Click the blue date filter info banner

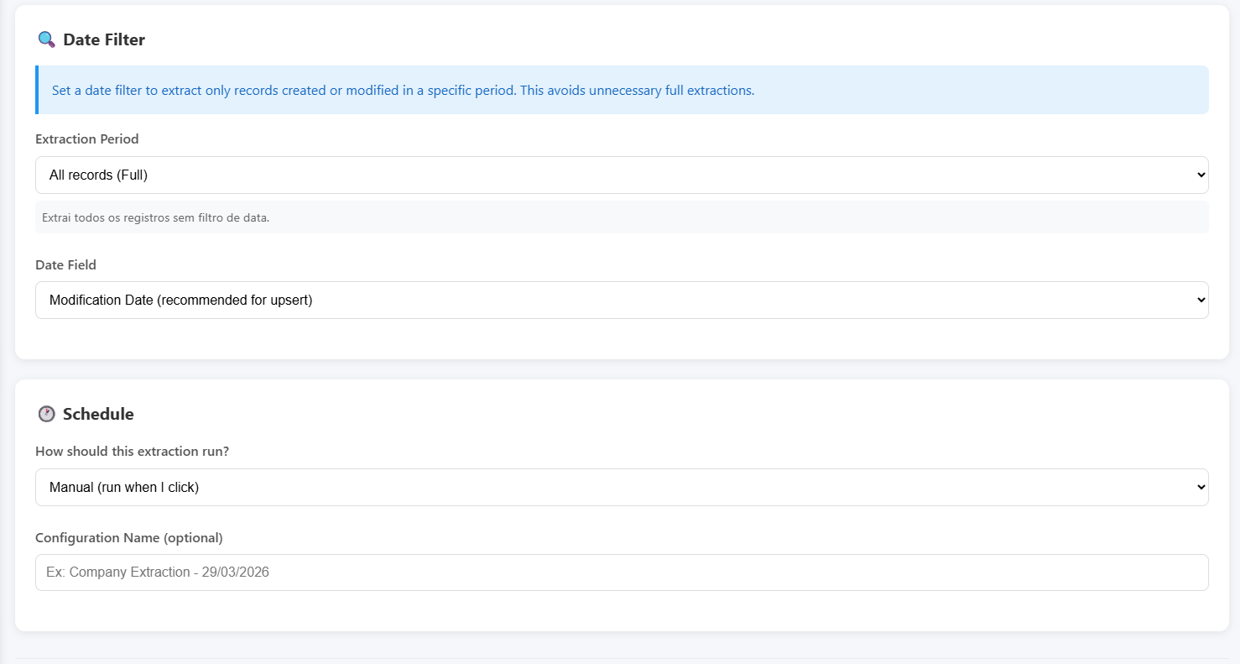(x=621, y=90)
